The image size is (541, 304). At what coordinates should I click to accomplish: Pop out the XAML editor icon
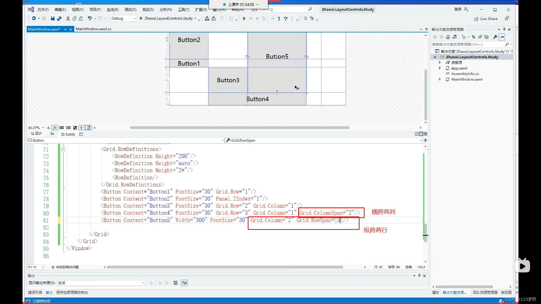click(81, 134)
